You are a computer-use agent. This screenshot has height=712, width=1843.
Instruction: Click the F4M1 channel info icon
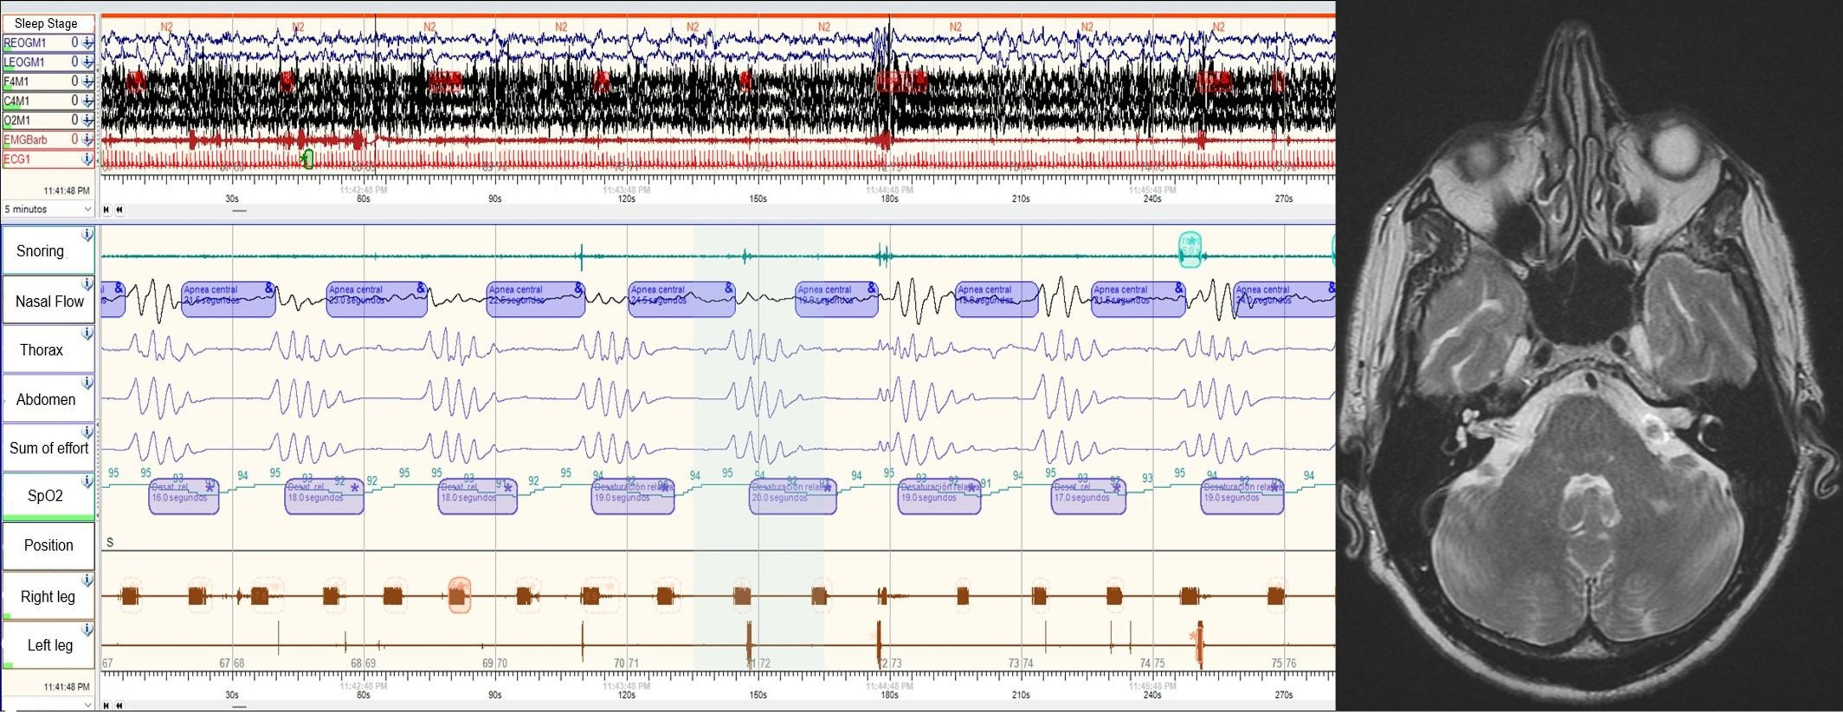[88, 81]
